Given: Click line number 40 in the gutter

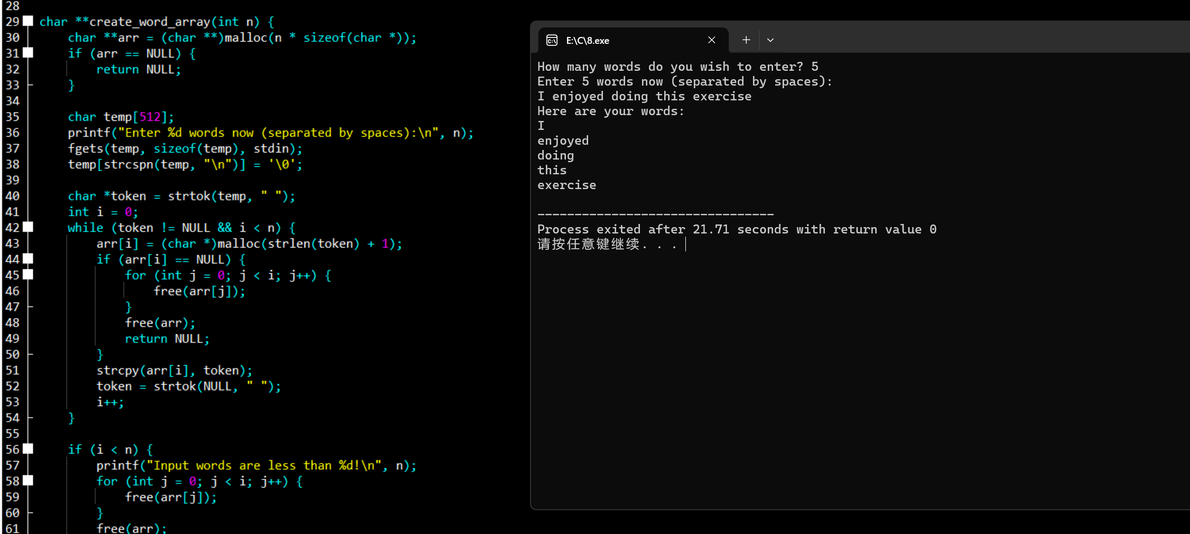Looking at the screenshot, I should point(13,196).
